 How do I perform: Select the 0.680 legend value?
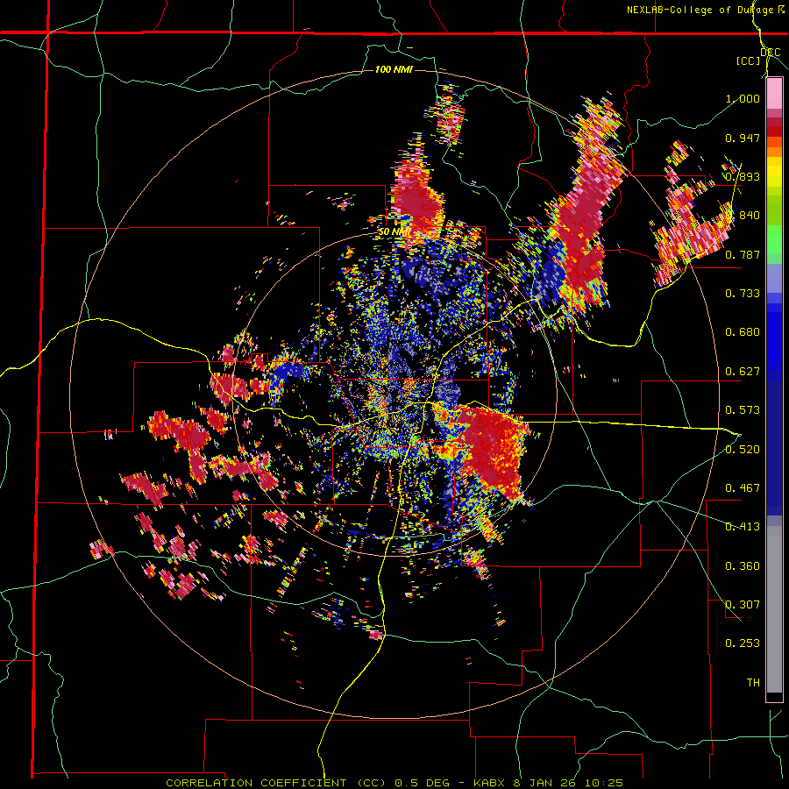tap(743, 332)
